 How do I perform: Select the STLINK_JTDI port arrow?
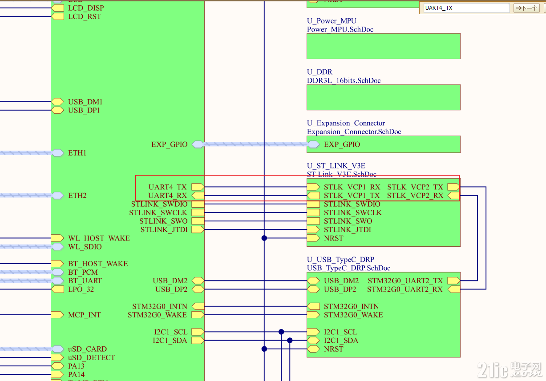[197, 229]
